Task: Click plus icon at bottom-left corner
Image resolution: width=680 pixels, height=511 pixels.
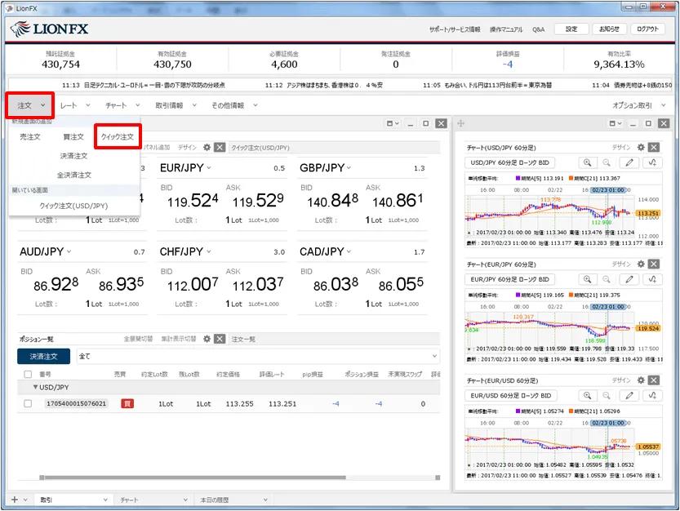Action: pos(14,499)
